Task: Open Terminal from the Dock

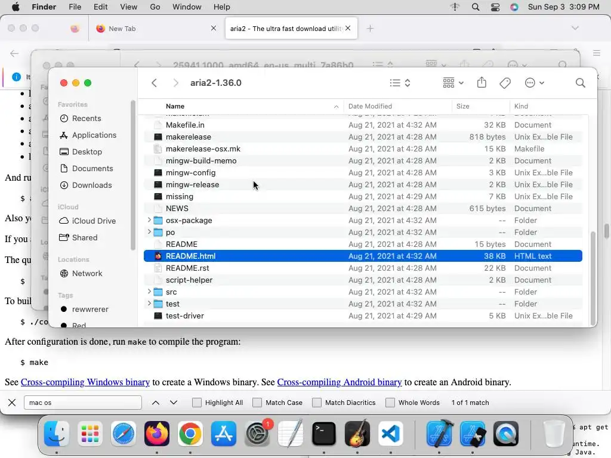Action: click(x=324, y=434)
